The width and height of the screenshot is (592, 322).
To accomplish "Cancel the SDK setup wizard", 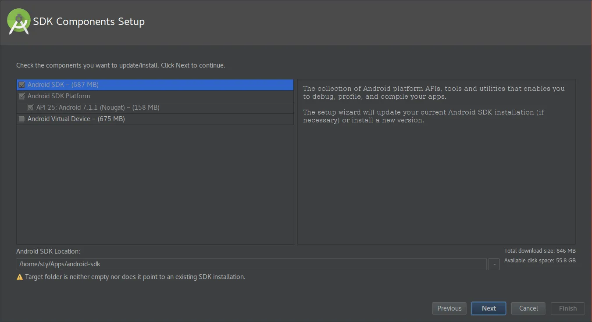I will [x=528, y=308].
